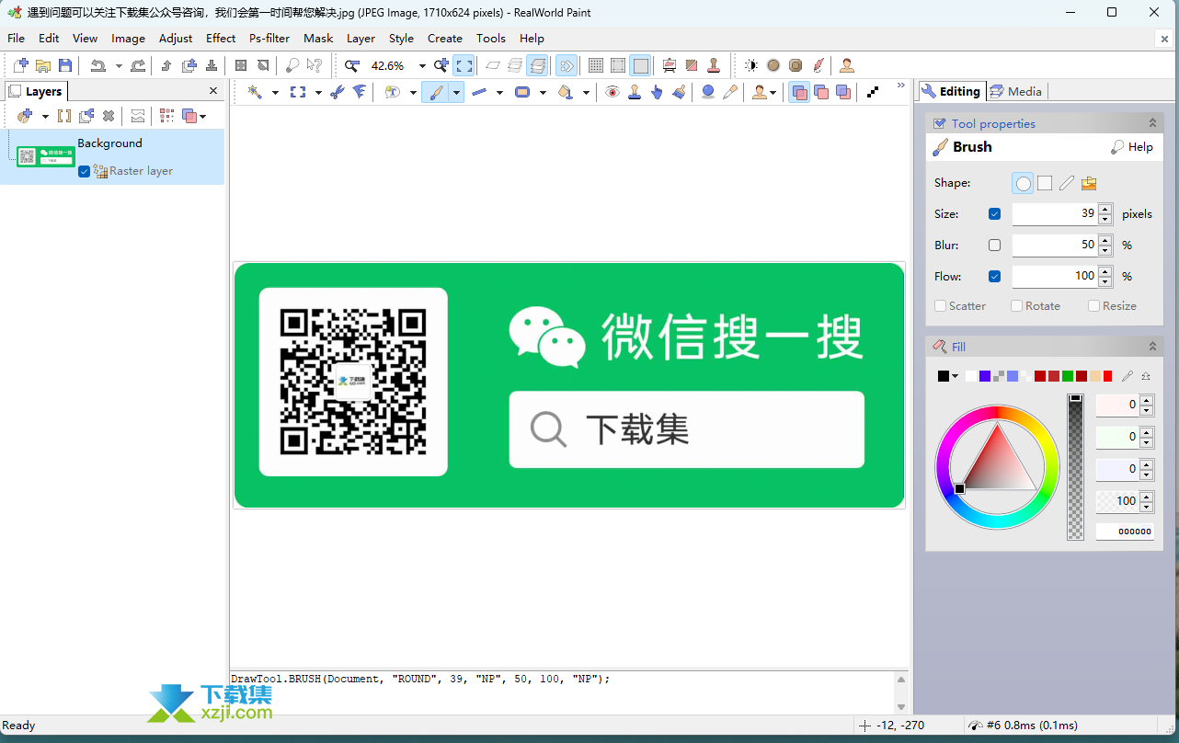Save the image with the floppy icon

pyautogui.click(x=65, y=65)
